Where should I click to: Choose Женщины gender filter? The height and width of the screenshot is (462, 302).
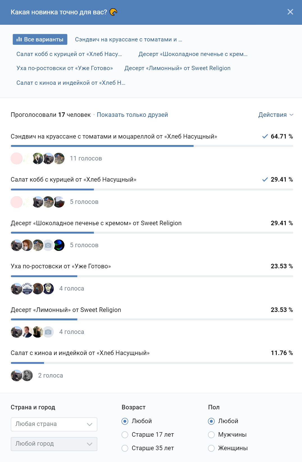[228, 448]
